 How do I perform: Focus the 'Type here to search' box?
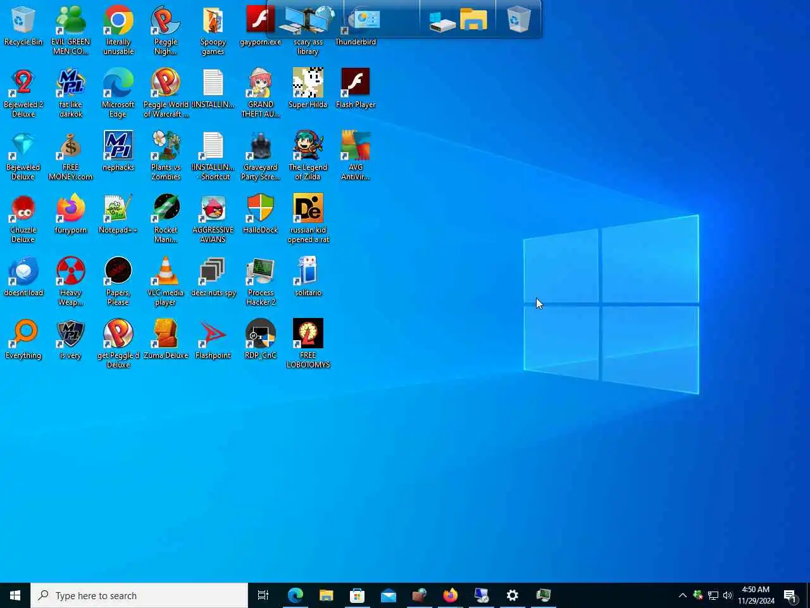coord(139,595)
